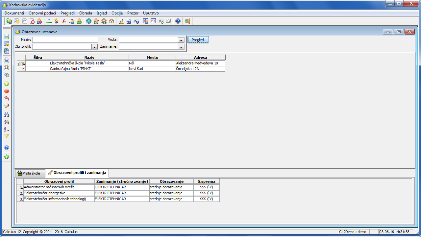421x237 pixels.
Task: Click the green back arrow sidebar icon
Action: (x=7, y=157)
